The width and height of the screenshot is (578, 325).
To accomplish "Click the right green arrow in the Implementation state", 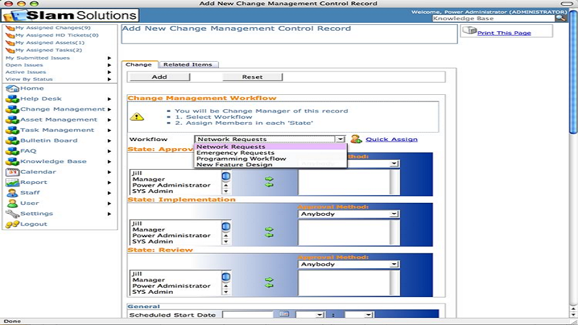I will 269,229.
